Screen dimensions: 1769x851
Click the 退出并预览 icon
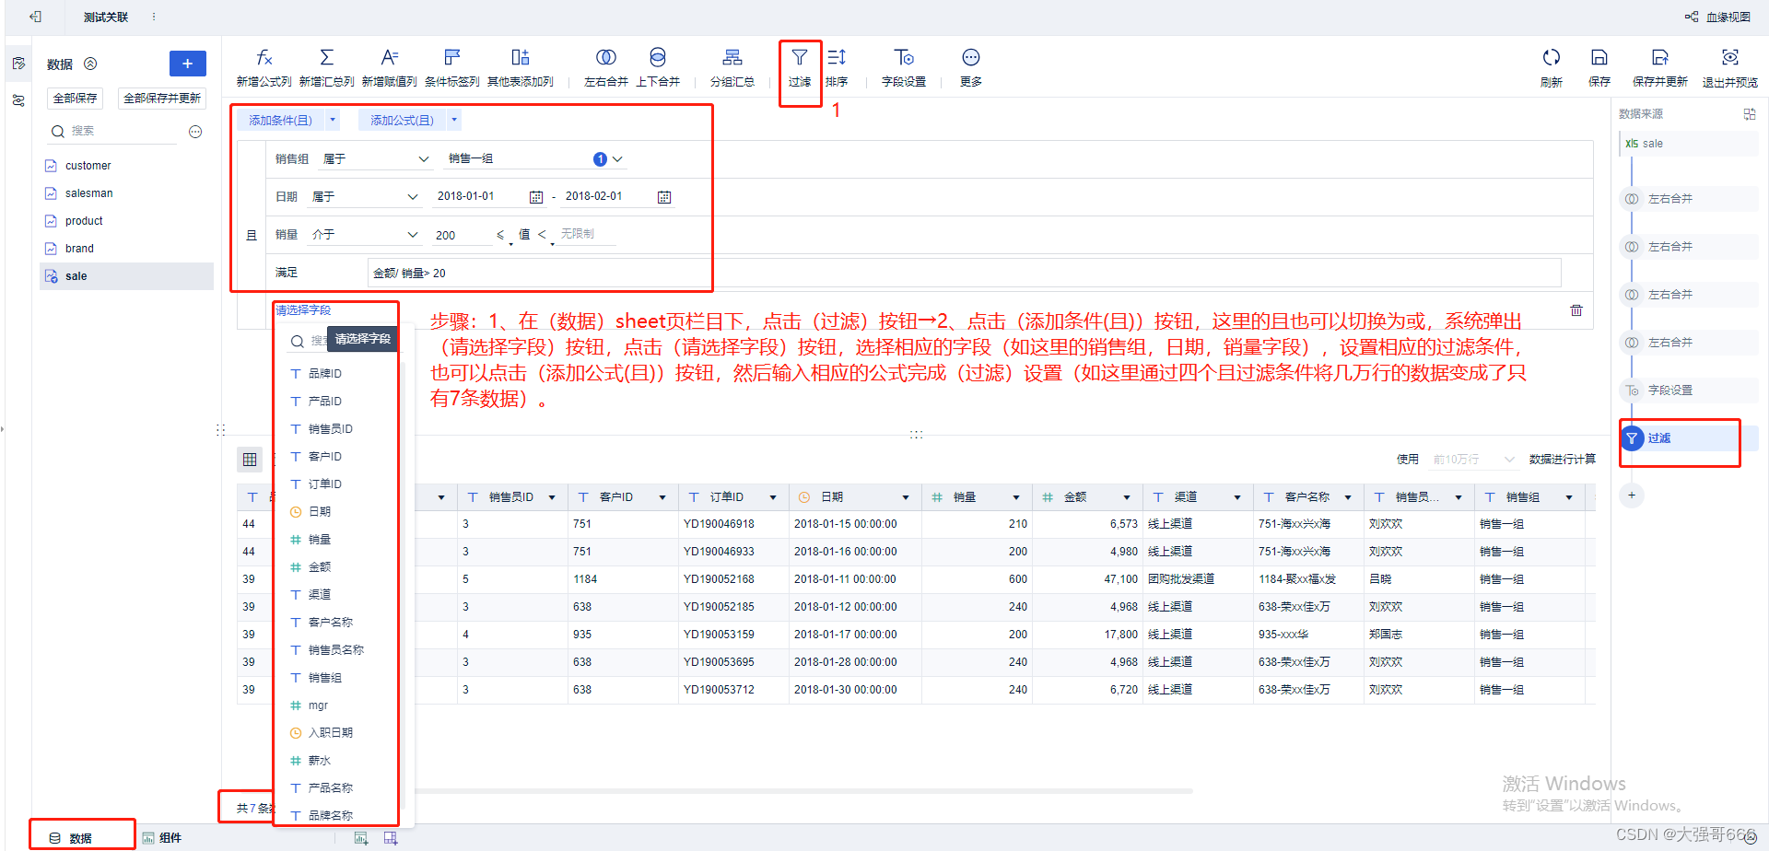pyautogui.click(x=1729, y=58)
